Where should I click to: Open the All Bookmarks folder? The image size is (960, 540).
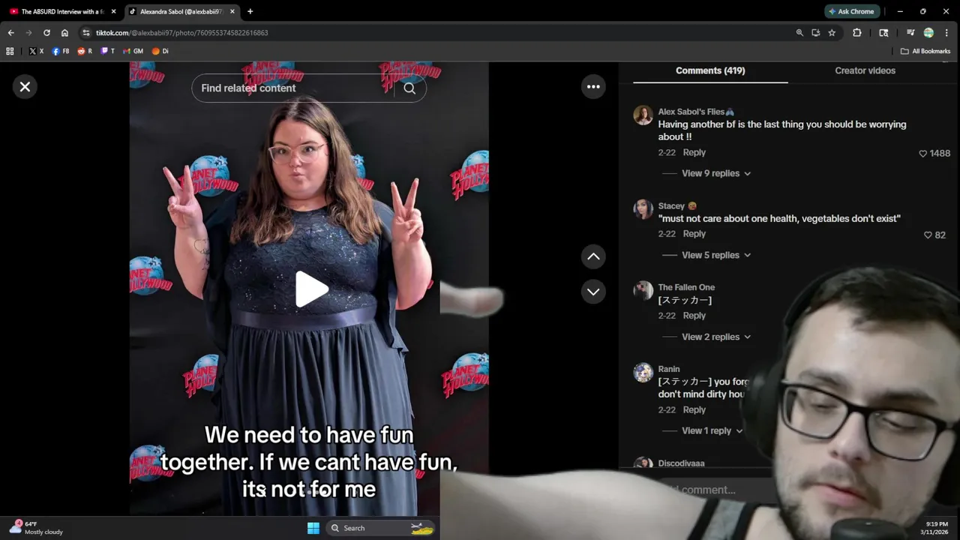[925, 51]
